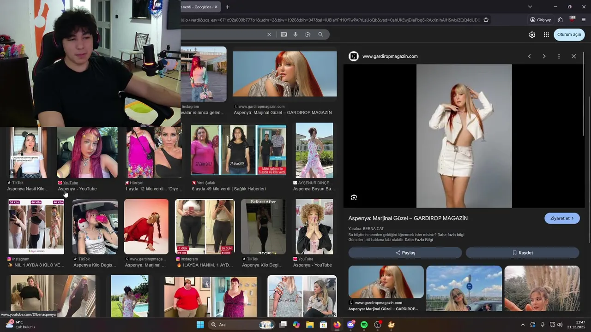This screenshot has height=332, width=591.
Task: Close the Google search tab
Action: click(x=216, y=7)
